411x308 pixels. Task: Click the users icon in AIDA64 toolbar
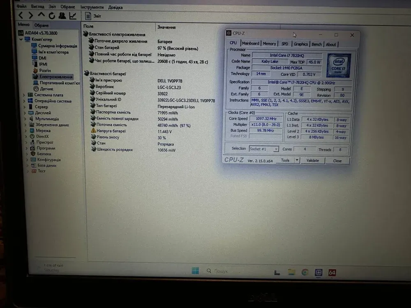click(x=62, y=16)
